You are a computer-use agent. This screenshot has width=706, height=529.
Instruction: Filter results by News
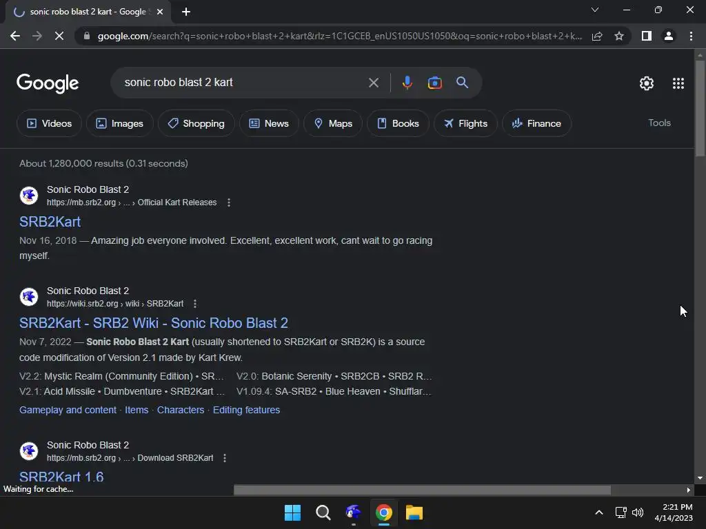pyautogui.click(x=269, y=123)
